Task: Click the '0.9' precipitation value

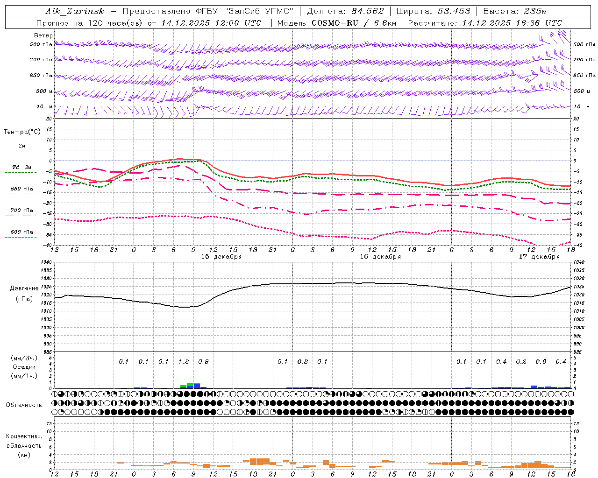Action: click(x=203, y=362)
